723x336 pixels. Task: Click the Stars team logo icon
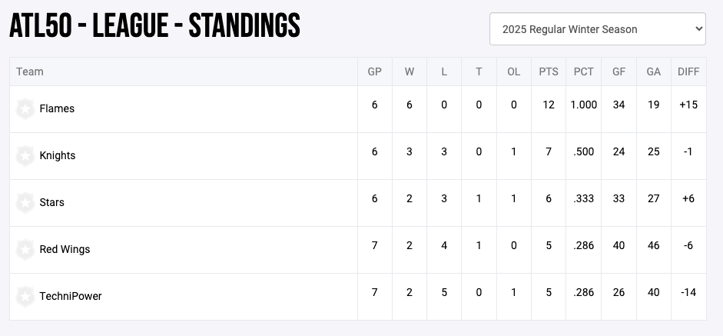coord(25,203)
